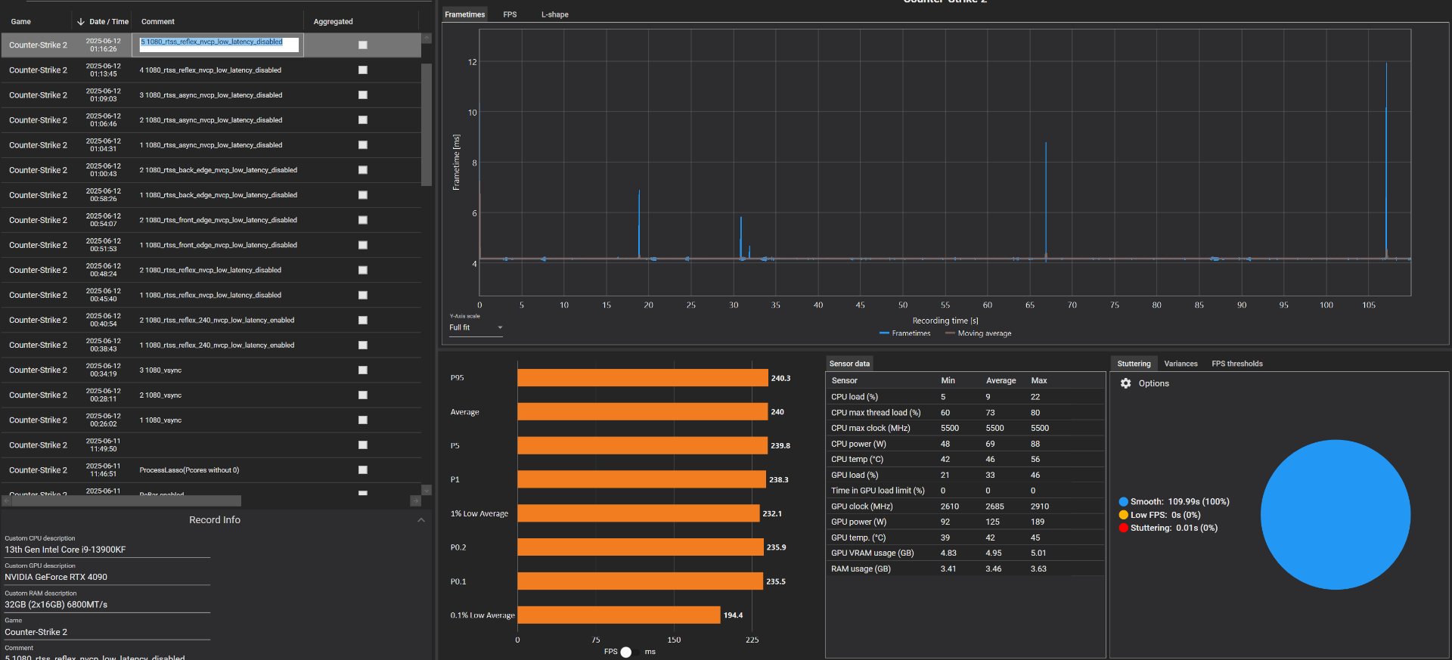Click the Date / Time column header
Image resolution: width=1452 pixels, height=660 pixels.
(x=109, y=21)
